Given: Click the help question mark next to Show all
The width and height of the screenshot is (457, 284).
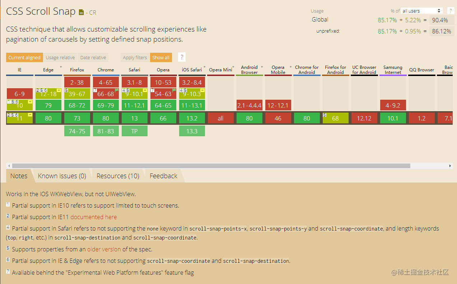Looking at the screenshot, I should (x=182, y=57).
